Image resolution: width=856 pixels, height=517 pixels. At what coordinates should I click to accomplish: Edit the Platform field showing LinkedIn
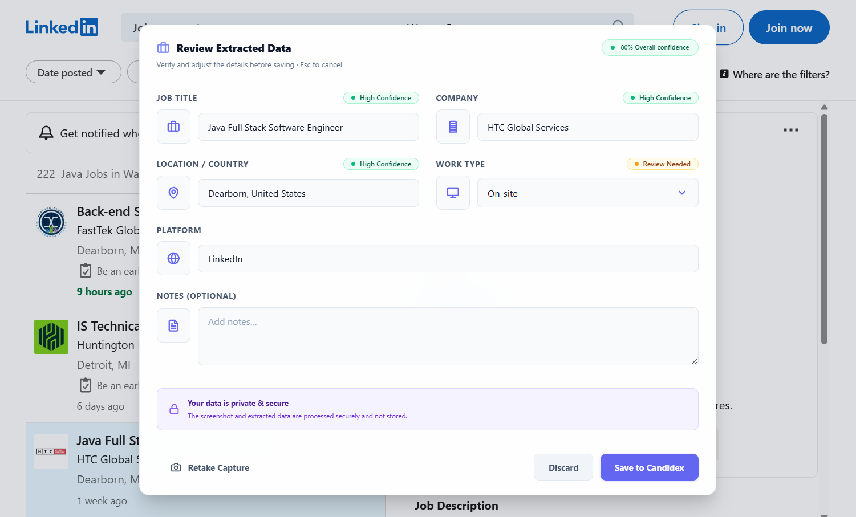point(448,259)
